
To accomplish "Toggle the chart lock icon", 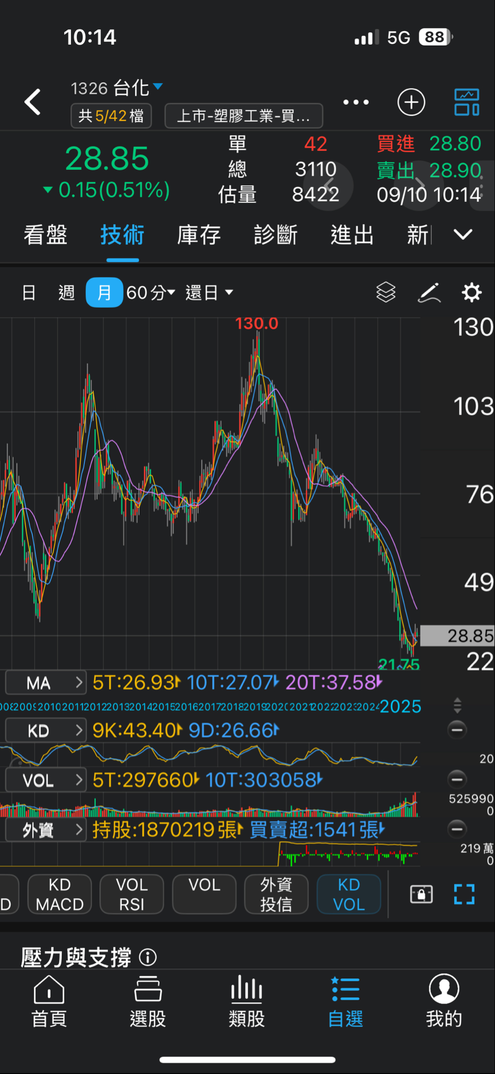I will tap(421, 894).
